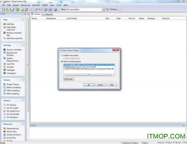
Task: Click the Add folder reference toolbar icon
Action: coord(22,9)
